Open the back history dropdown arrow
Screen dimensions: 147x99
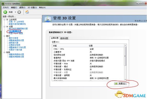click(15, 12)
